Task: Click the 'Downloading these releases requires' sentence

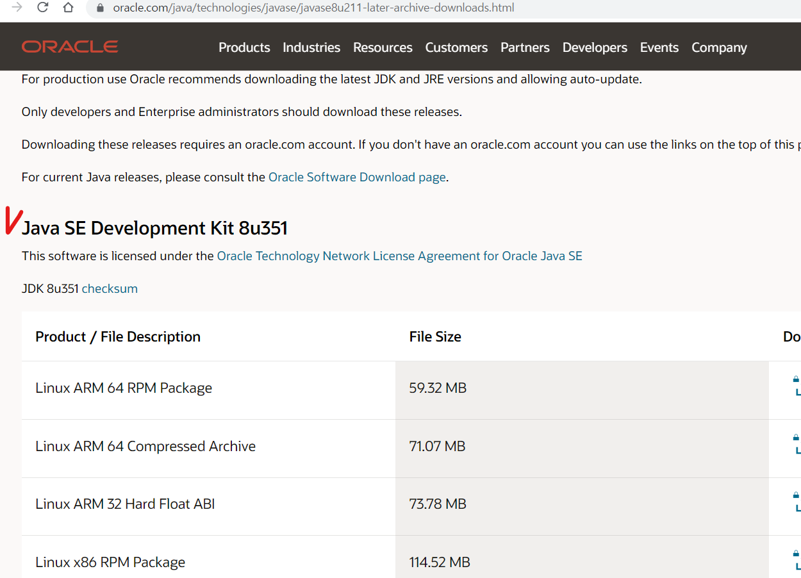Action: point(411,144)
